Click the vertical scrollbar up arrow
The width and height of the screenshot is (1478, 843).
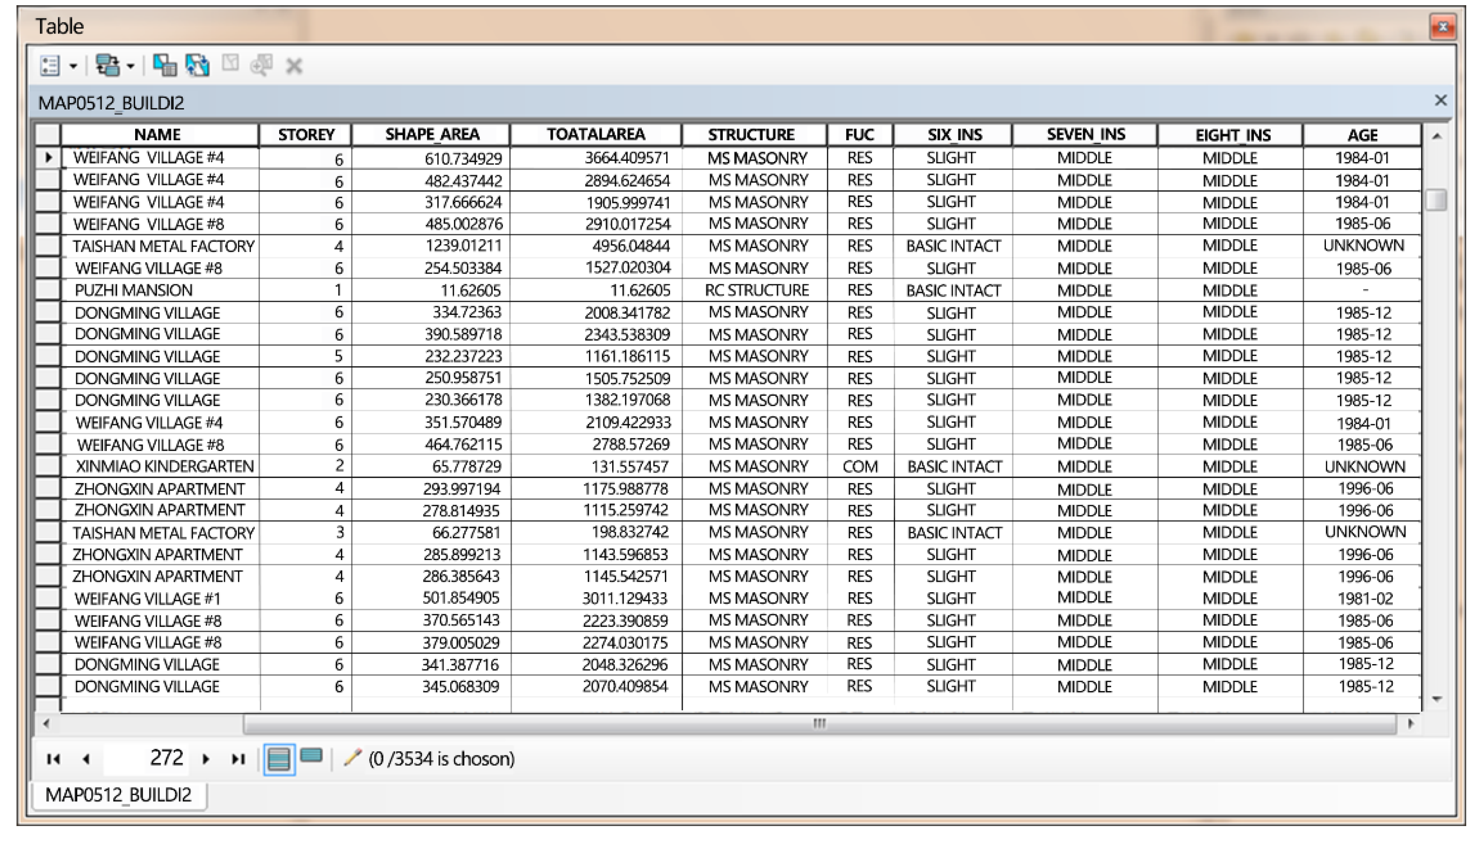pyautogui.click(x=1436, y=136)
